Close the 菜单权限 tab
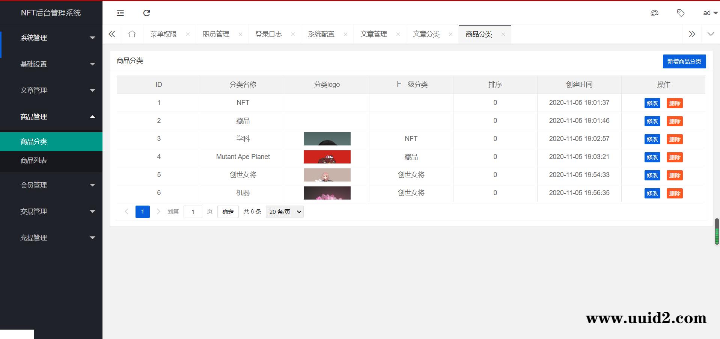Screen dimensions: 720x339 188,34
